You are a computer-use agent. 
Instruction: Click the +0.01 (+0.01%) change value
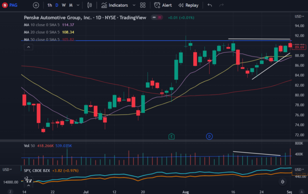coord(181,18)
